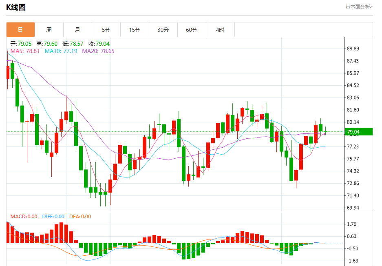Click the 85.97 price axis label
The height and width of the screenshot is (266, 382).
[x=353, y=73]
